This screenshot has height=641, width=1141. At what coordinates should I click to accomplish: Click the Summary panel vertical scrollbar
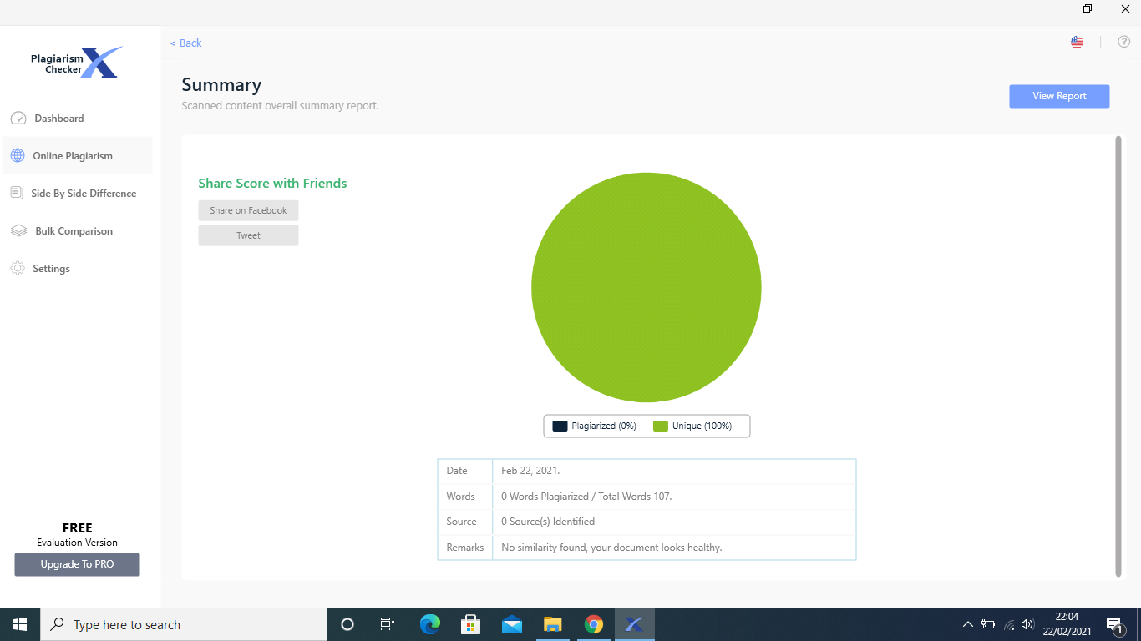(x=1118, y=356)
